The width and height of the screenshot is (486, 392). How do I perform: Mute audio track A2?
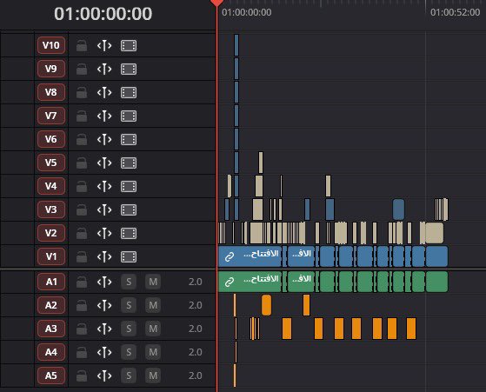click(x=153, y=306)
